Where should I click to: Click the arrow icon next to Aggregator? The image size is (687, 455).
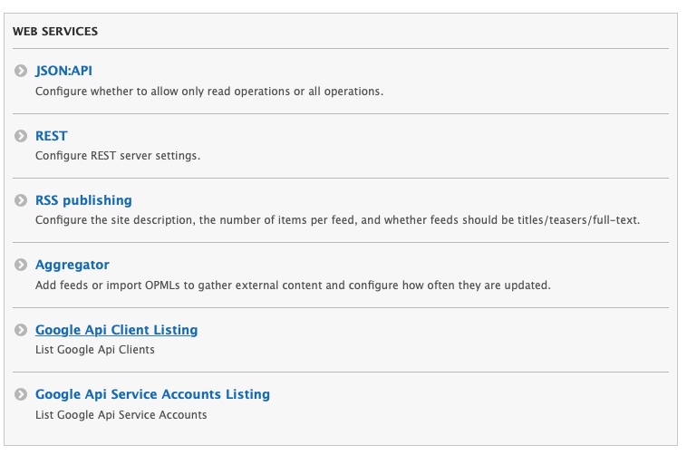(x=21, y=265)
